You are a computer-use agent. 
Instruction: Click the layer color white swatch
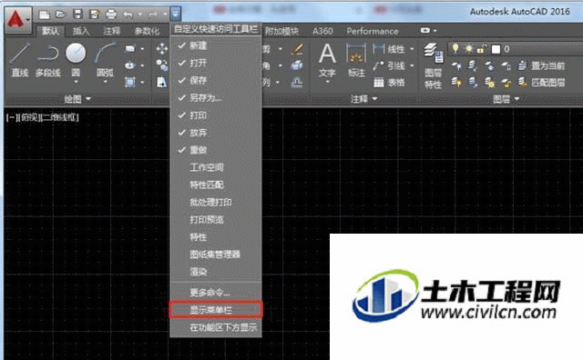(496, 49)
